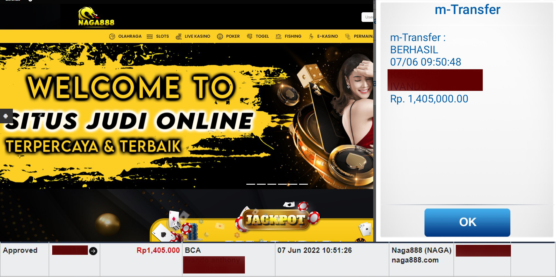Click the BCA bank label
Screen dimensions: 556x277
pos(193,250)
